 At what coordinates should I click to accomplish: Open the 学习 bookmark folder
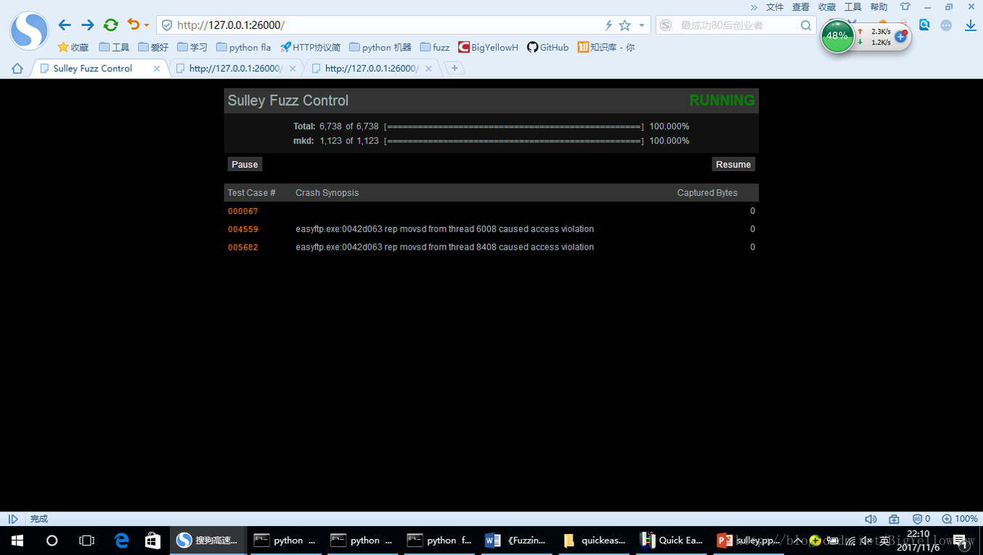(192, 47)
